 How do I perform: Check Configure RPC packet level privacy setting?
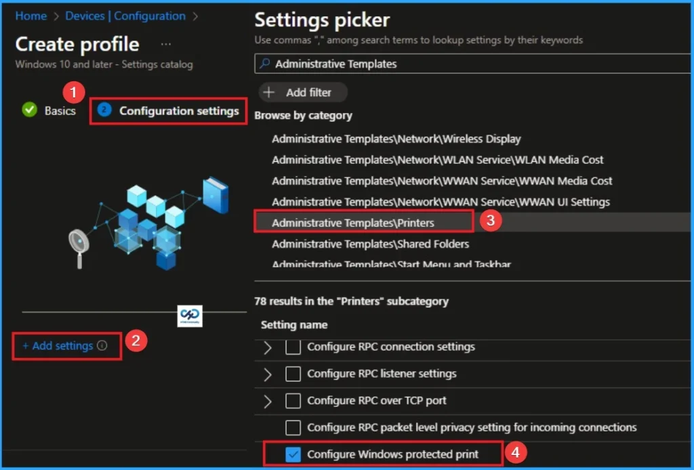(294, 427)
